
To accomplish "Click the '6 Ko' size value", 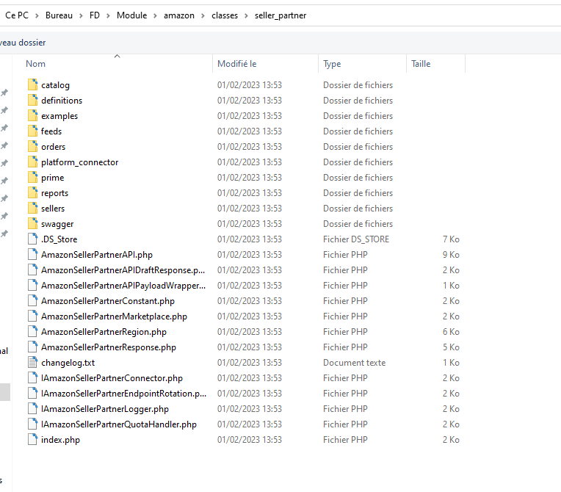I will (451, 332).
